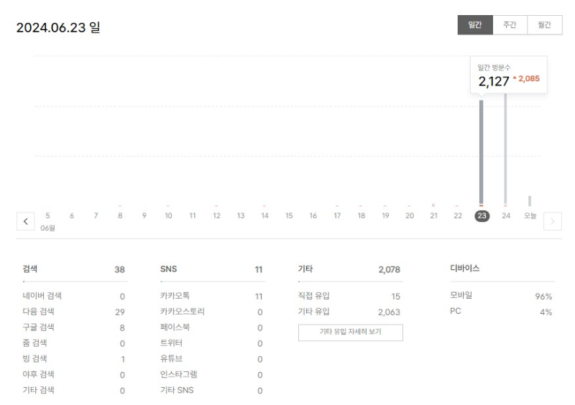Click 줌 검색 row

pyautogui.click(x=74, y=343)
